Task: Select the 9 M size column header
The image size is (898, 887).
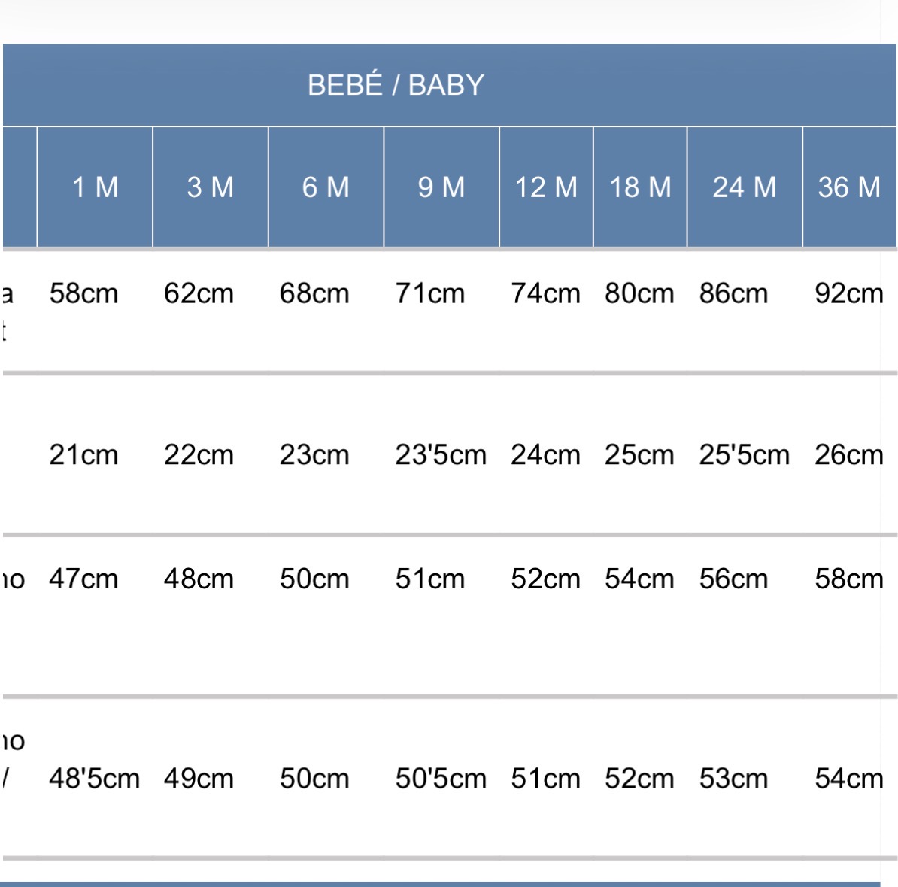Action: tap(441, 187)
